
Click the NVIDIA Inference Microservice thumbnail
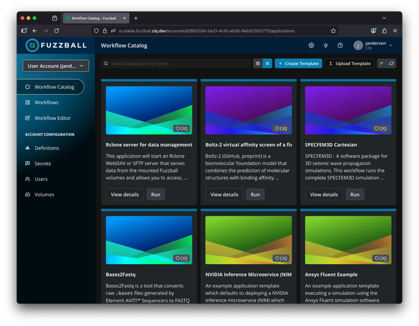coord(249,240)
